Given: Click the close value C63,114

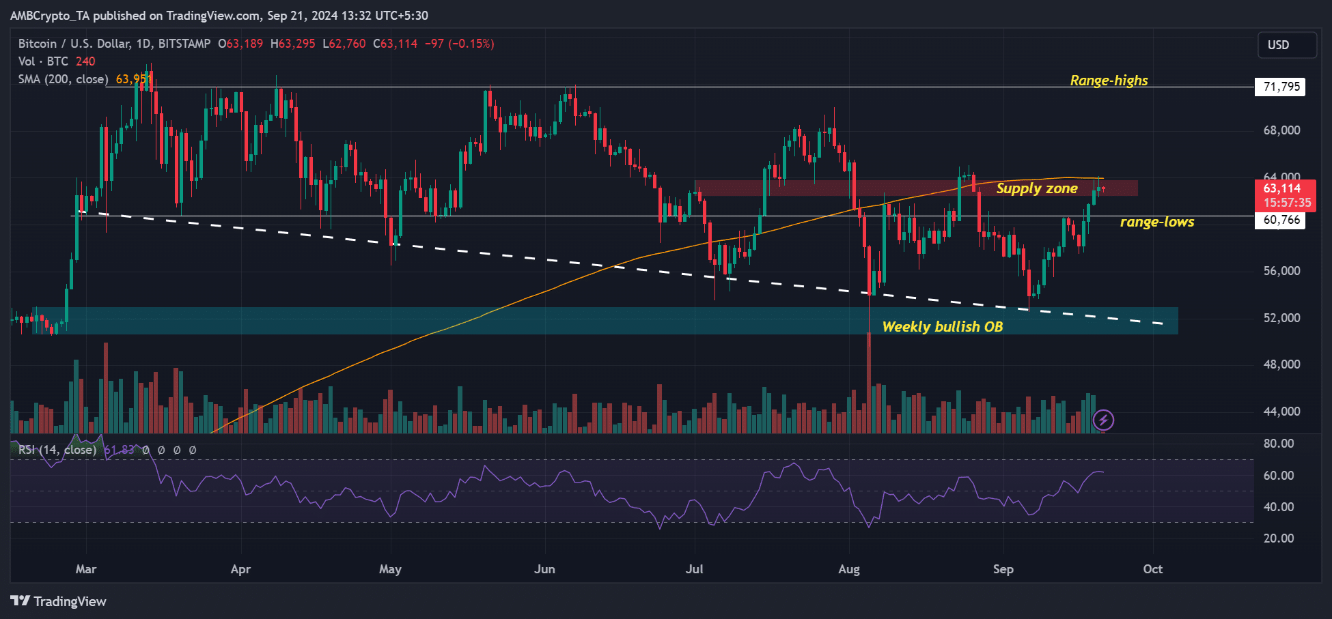Looking at the screenshot, I should (x=395, y=44).
